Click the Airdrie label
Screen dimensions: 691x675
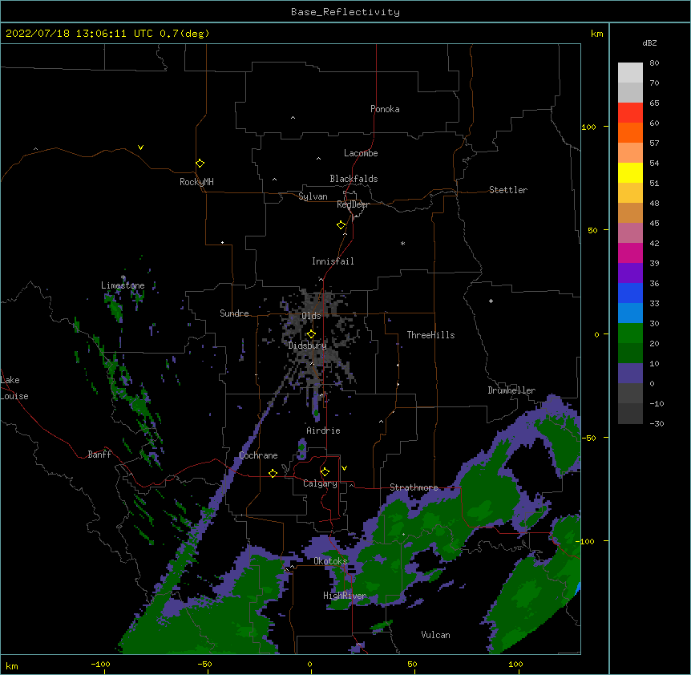[323, 430]
